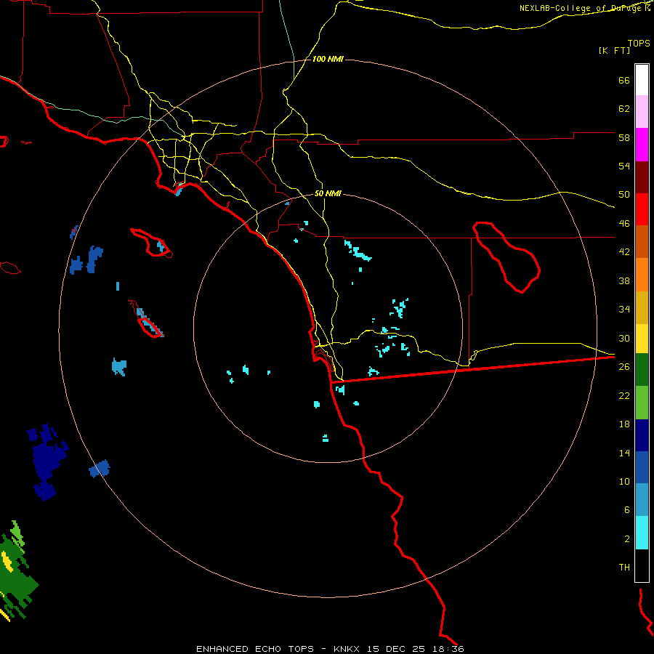Pick the light green legend segment
Image resolution: width=654 pixels, height=654 pixels.
coord(642,403)
